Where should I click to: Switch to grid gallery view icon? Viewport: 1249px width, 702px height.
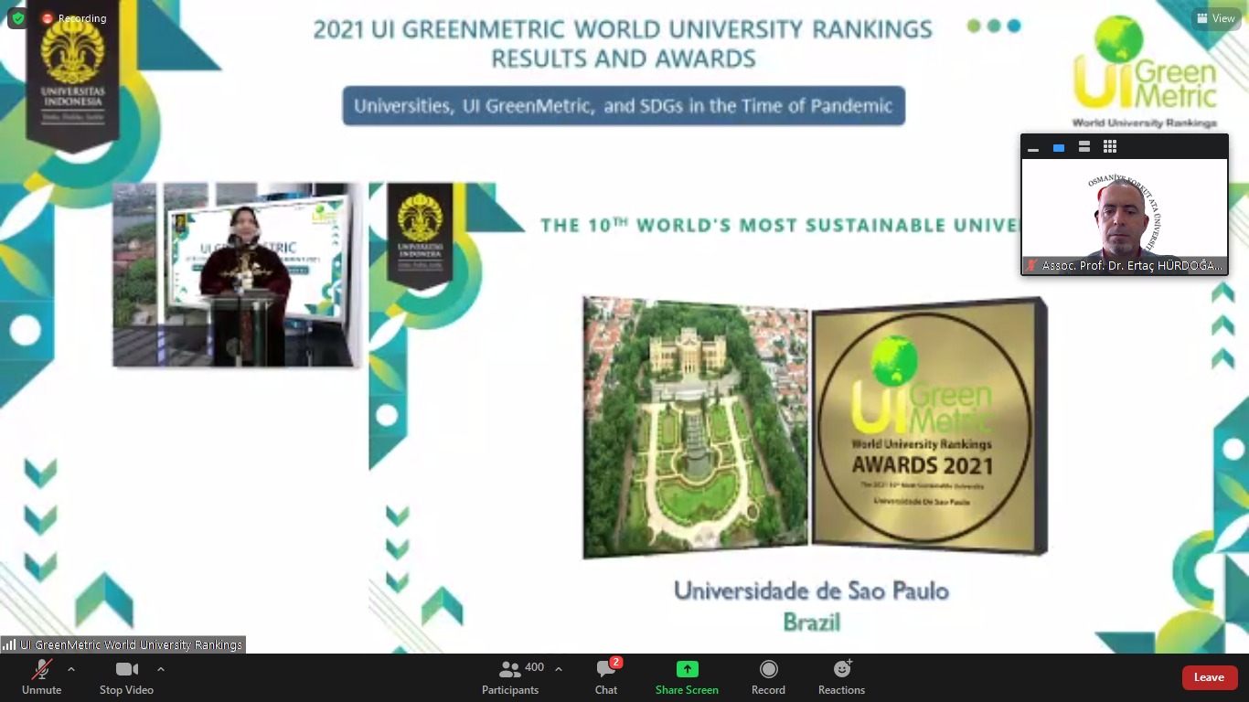click(1110, 147)
